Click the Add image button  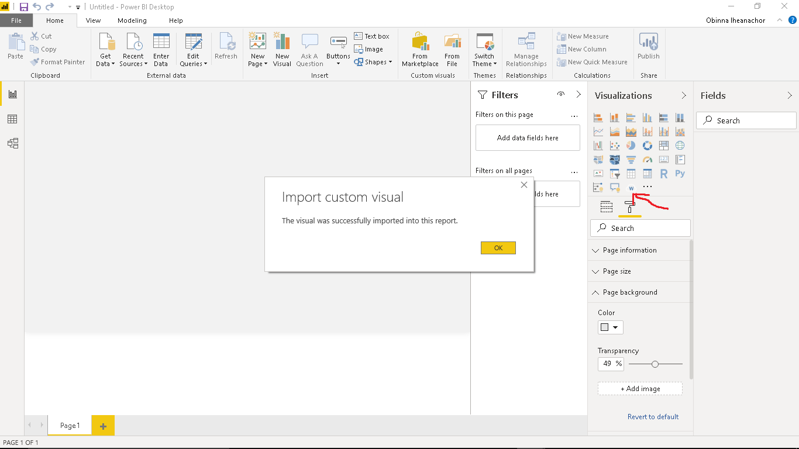pos(640,389)
